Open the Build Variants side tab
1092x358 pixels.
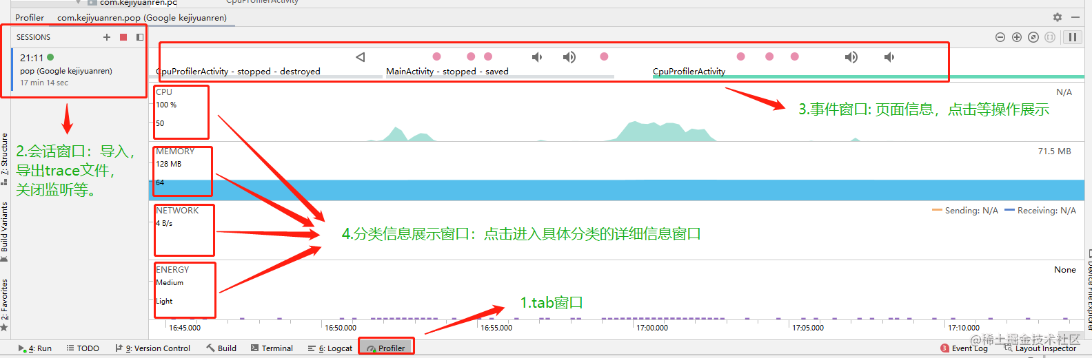point(4,232)
